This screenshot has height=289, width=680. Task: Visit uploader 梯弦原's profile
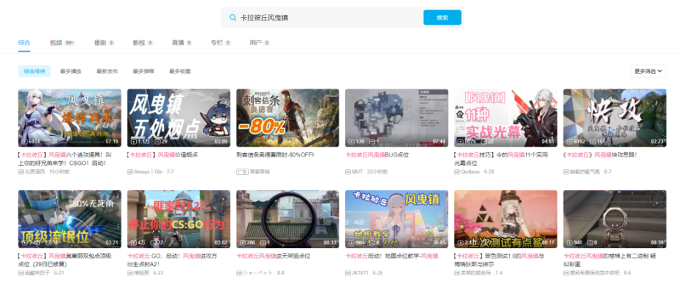pos(142,273)
